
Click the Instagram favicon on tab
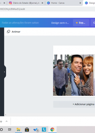pos(10,3)
